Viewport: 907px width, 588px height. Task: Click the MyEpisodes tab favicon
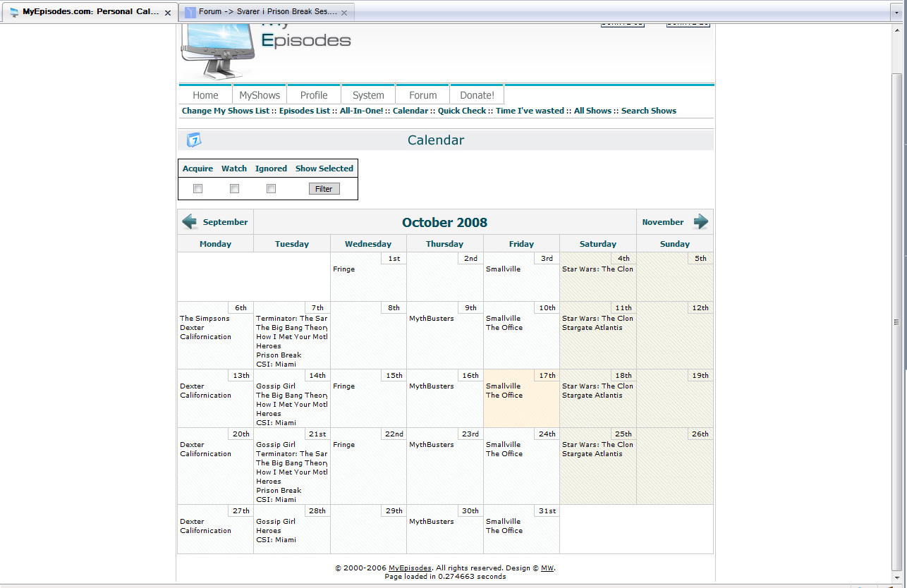coord(14,12)
